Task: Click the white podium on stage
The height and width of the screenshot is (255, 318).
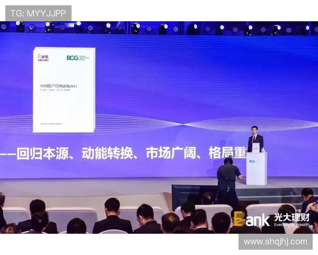Action: 257,167
